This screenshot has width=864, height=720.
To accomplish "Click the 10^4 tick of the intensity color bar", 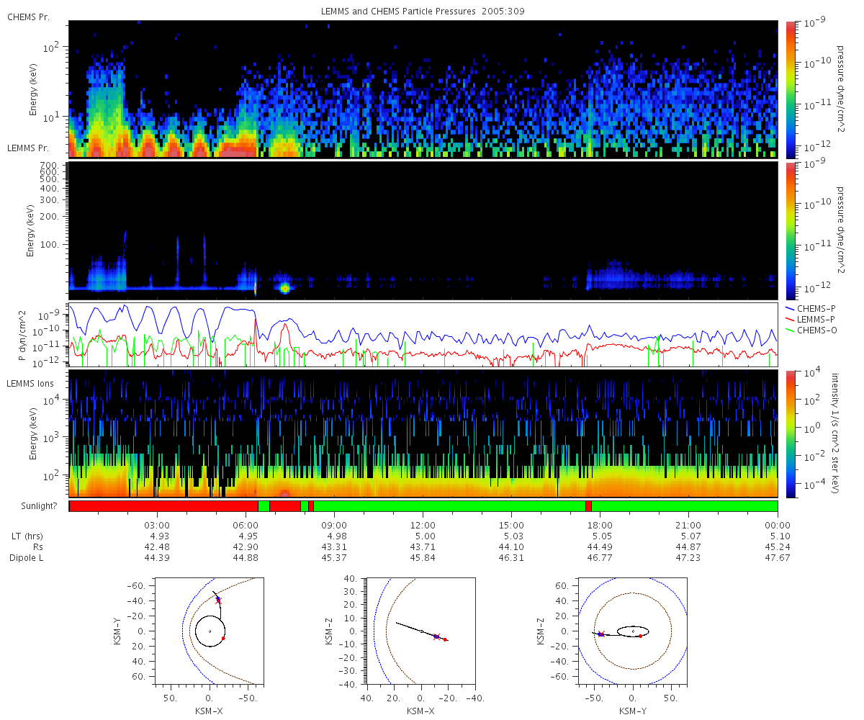I will [x=812, y=373].
